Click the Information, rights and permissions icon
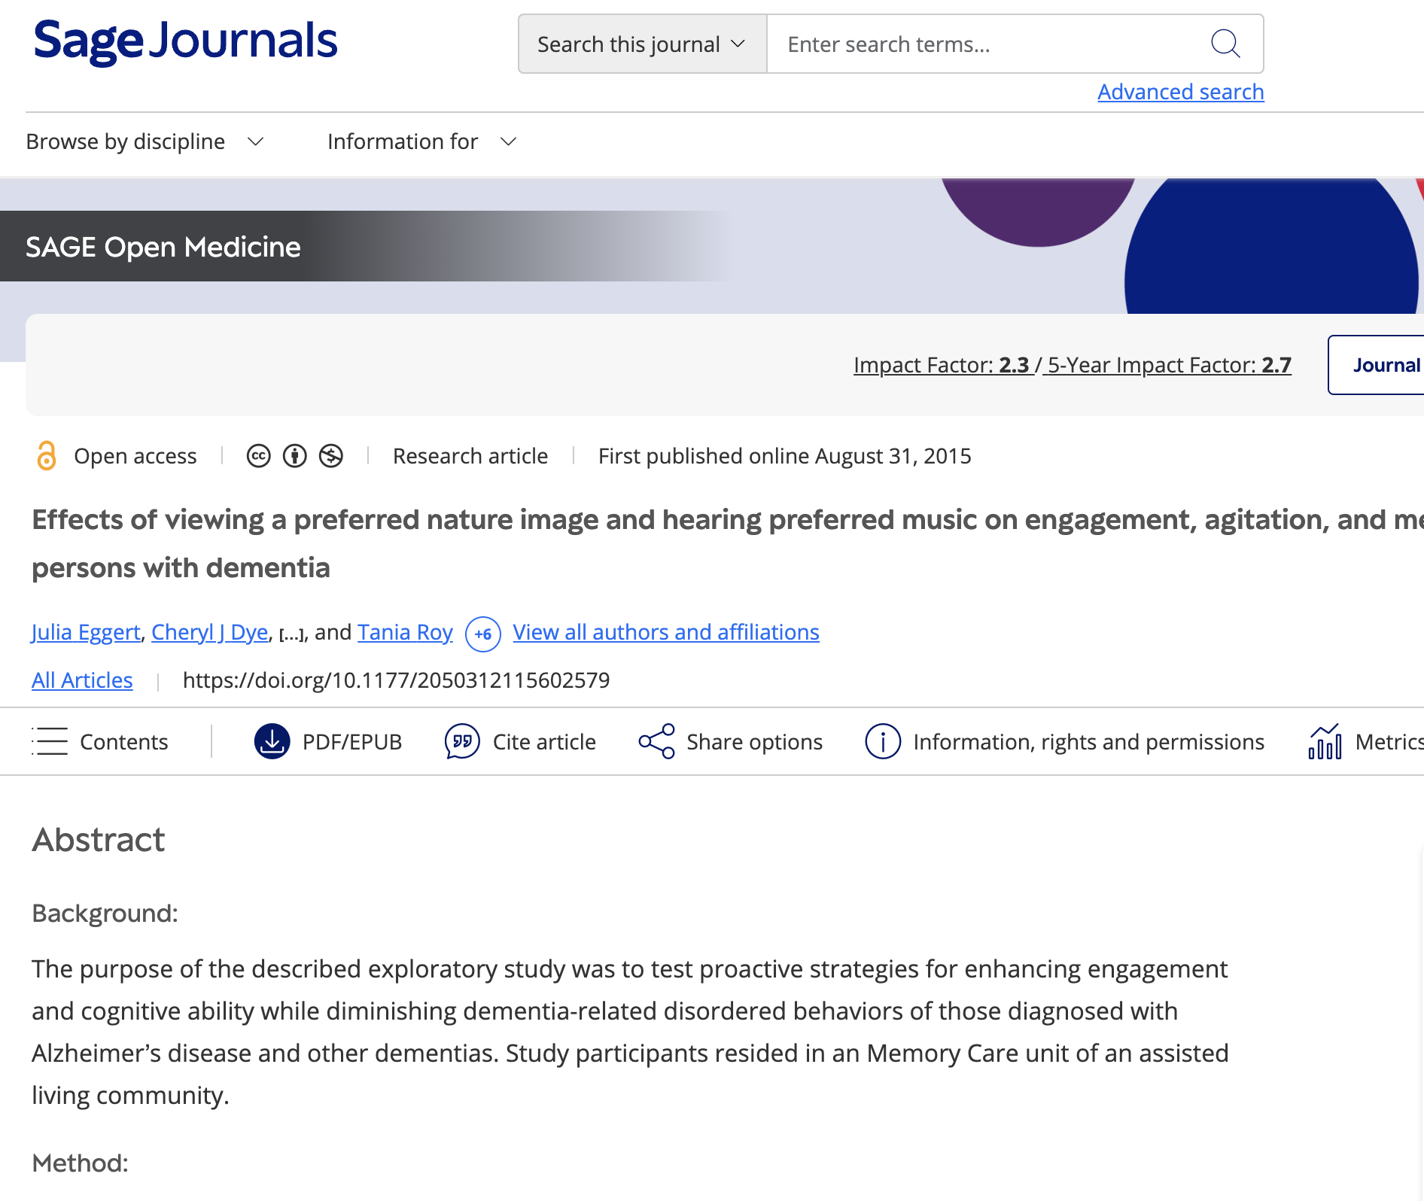Viewport: 1424px width, 1201px height. 882,741
